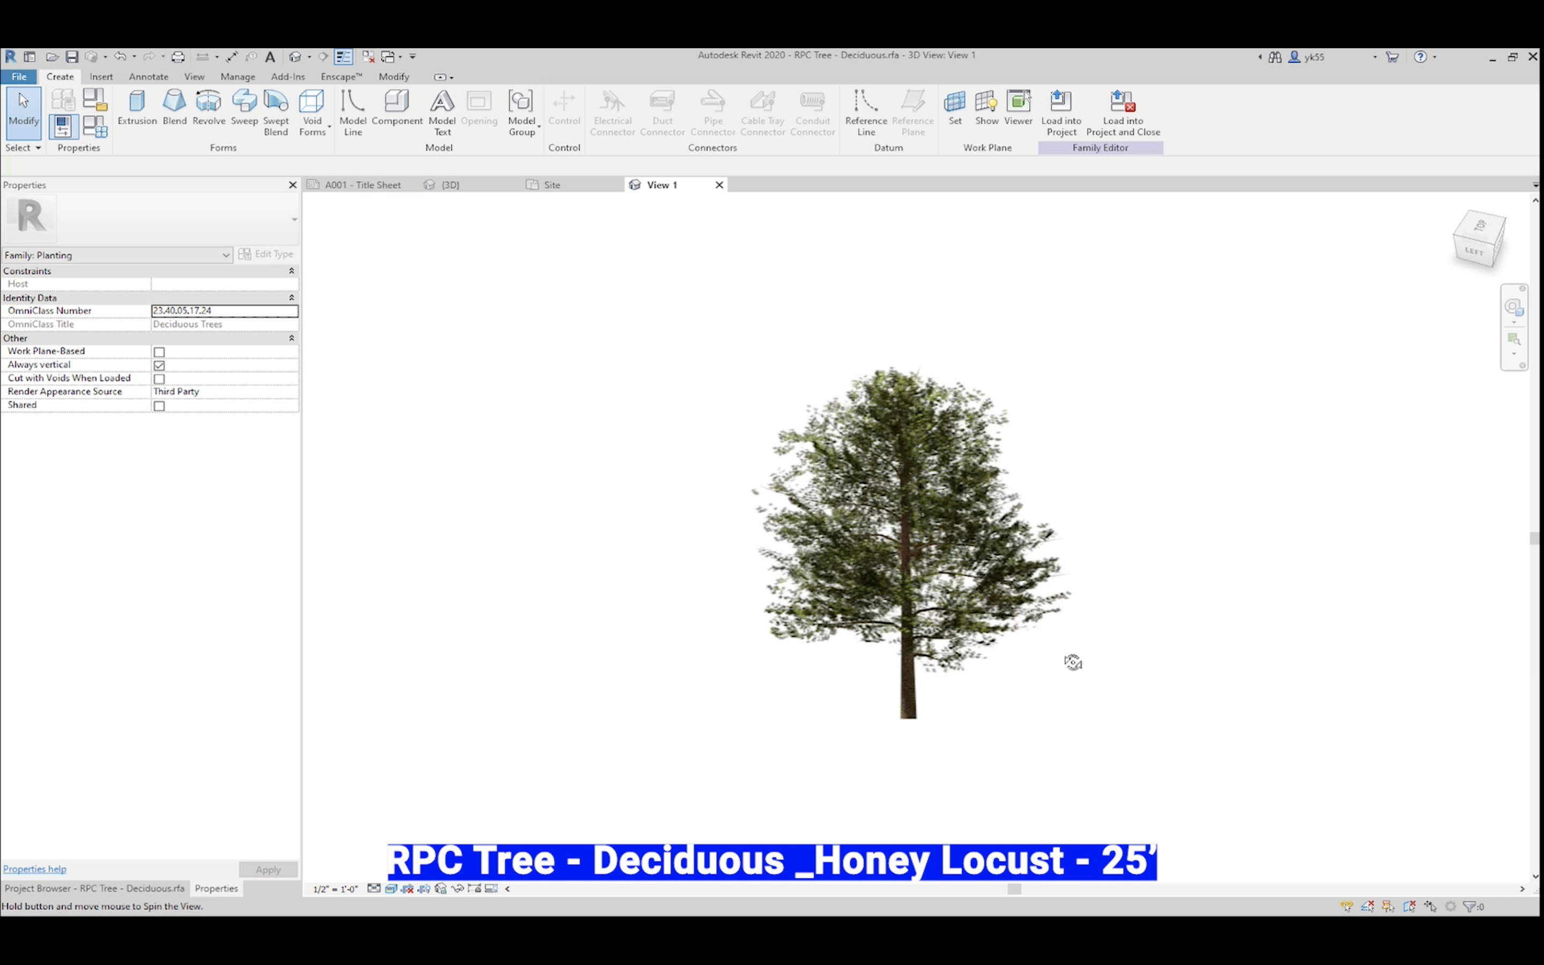Click the Model Text tool
This screenshot has height=965, width=1544.
coord(442,113)
